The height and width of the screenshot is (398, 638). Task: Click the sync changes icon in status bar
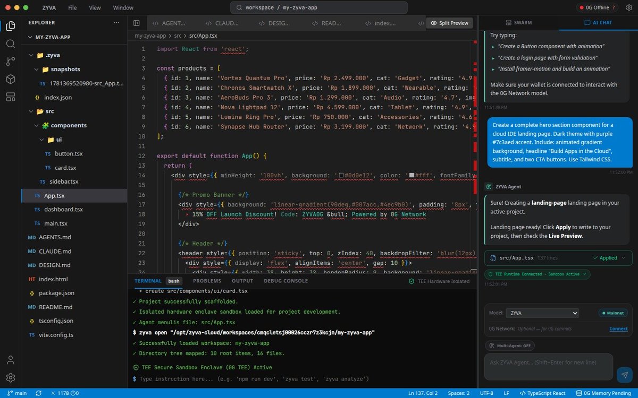[38, 393]
